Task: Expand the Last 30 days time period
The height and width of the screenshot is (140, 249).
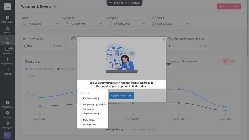Action: (x=170, y=24)
